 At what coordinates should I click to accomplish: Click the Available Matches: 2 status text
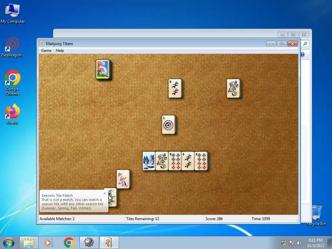click(57, 219)
